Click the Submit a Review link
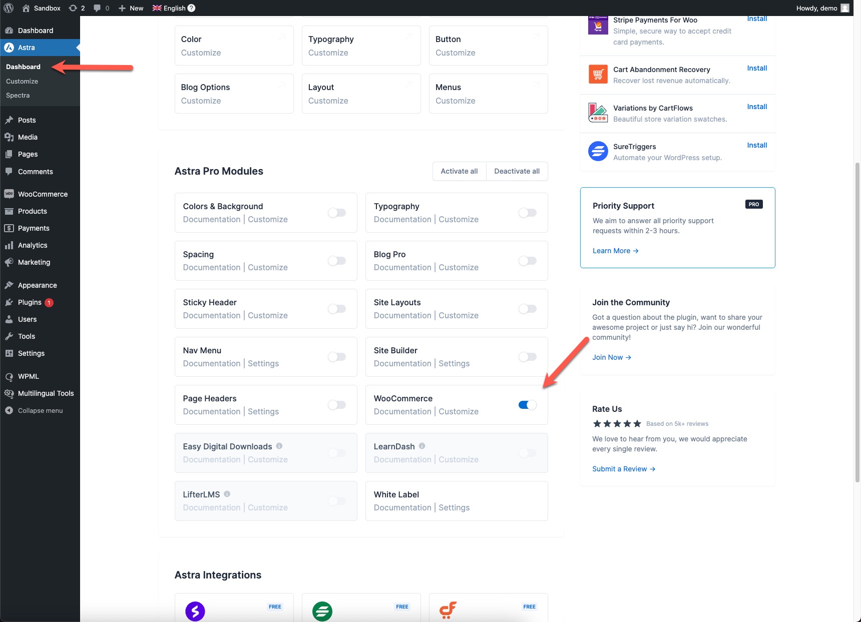 click(624, 469)
